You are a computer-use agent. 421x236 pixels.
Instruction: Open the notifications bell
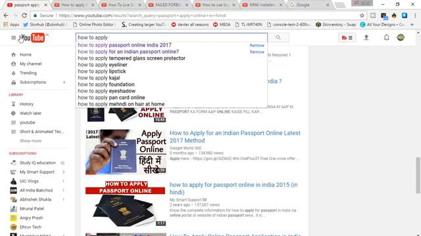(x=386, y=37)
